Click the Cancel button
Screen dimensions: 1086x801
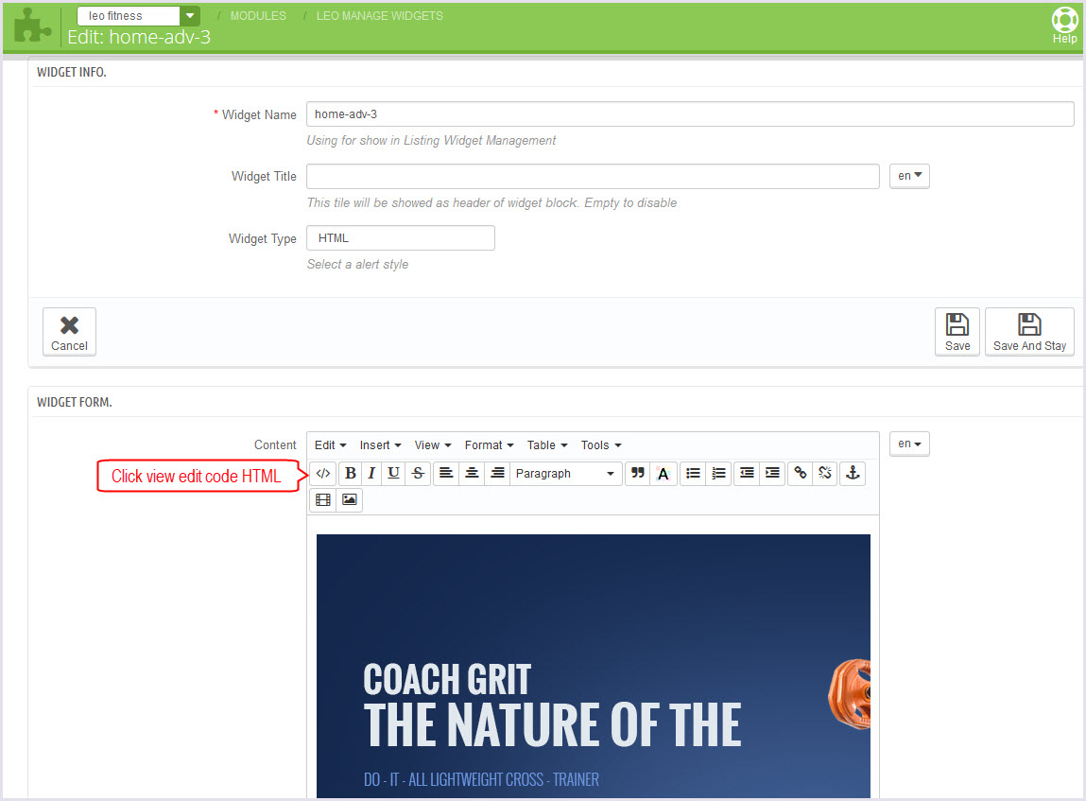click(x=69, y=332)
